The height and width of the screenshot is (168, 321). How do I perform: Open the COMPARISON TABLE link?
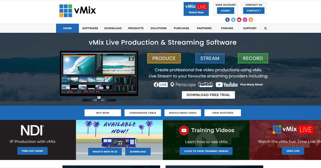(x=142, y=113)
